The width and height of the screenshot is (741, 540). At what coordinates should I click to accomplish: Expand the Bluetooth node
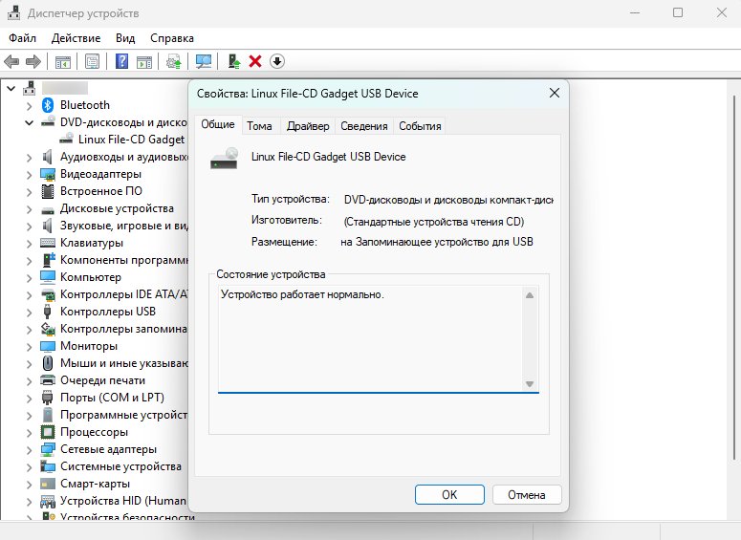pos(30,106)
